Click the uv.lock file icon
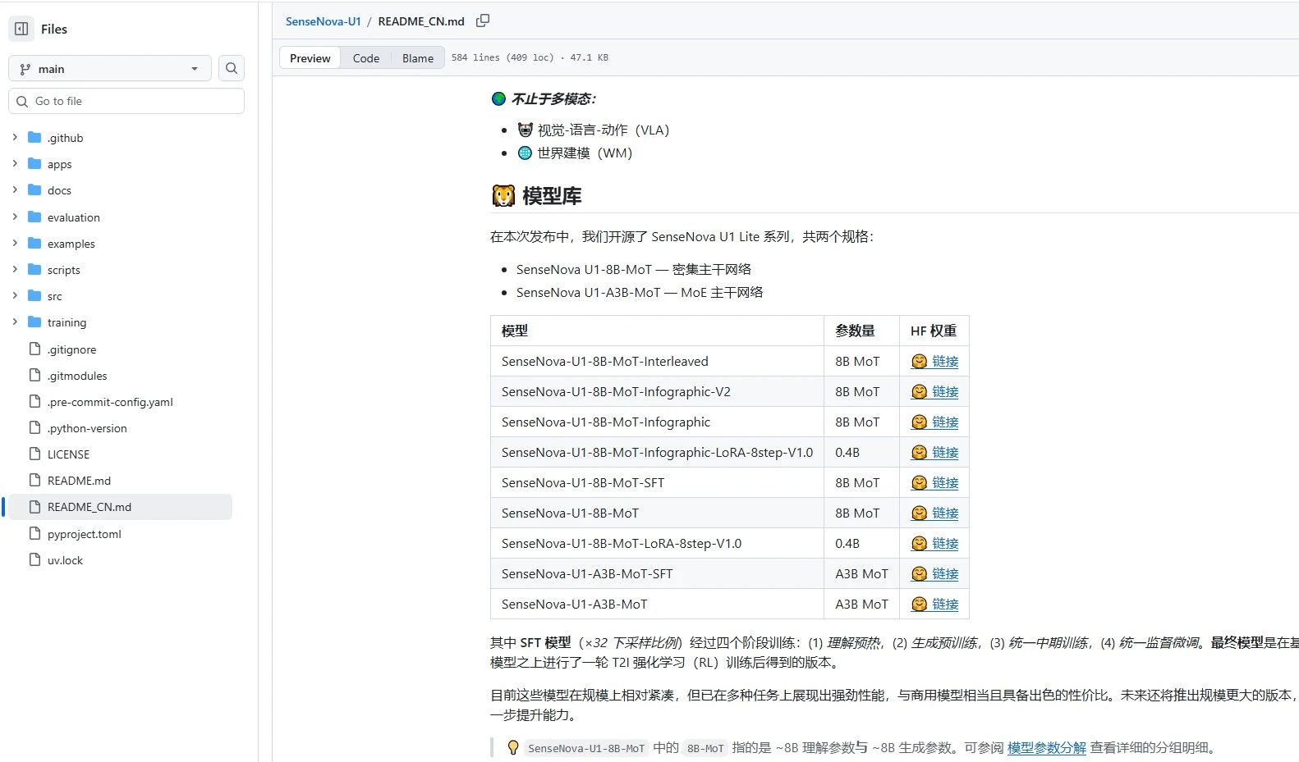 coord(34,559)
